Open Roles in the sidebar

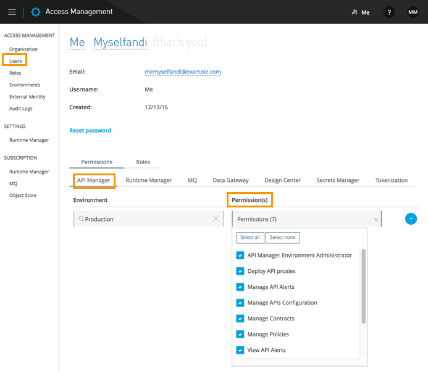(15, 73)
